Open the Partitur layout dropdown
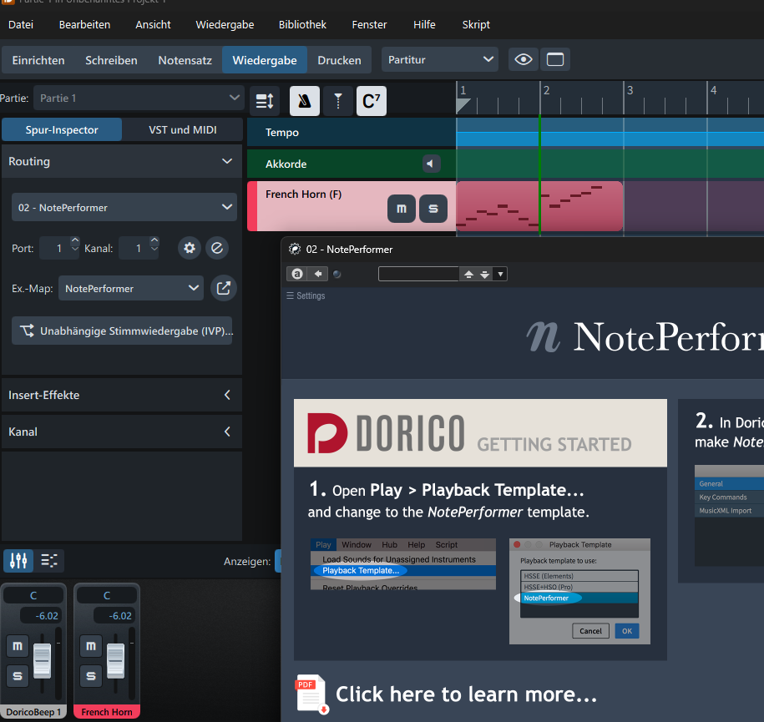The height and width of the screenshot is (722, 764). 440,60
